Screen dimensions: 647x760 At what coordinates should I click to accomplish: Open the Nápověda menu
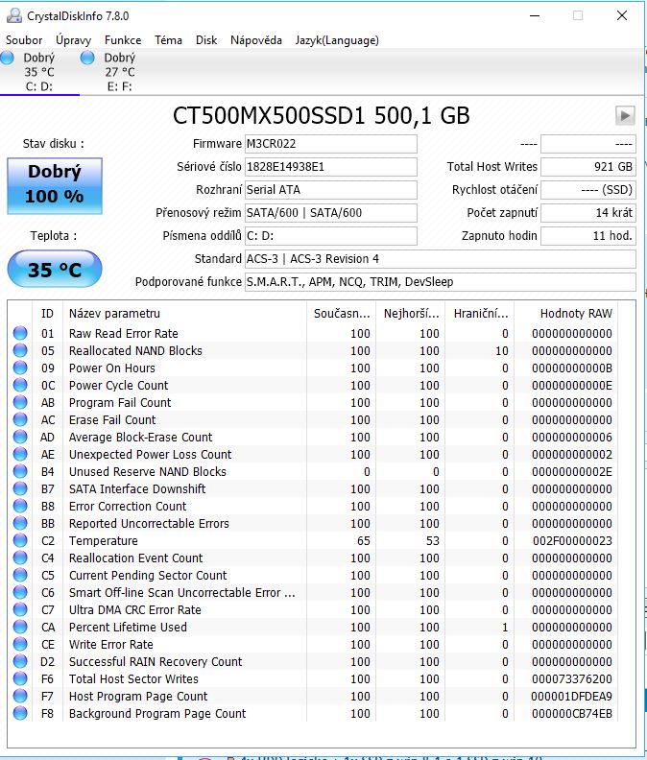point(256,40)
